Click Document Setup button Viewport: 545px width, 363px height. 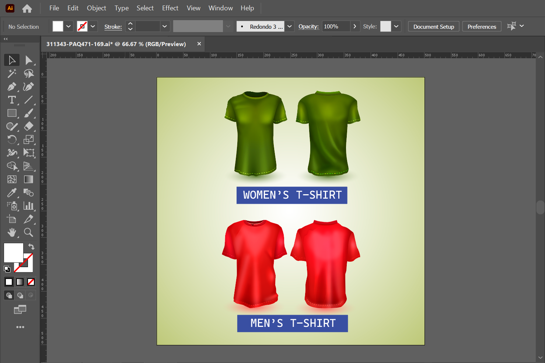coord(434,27)
